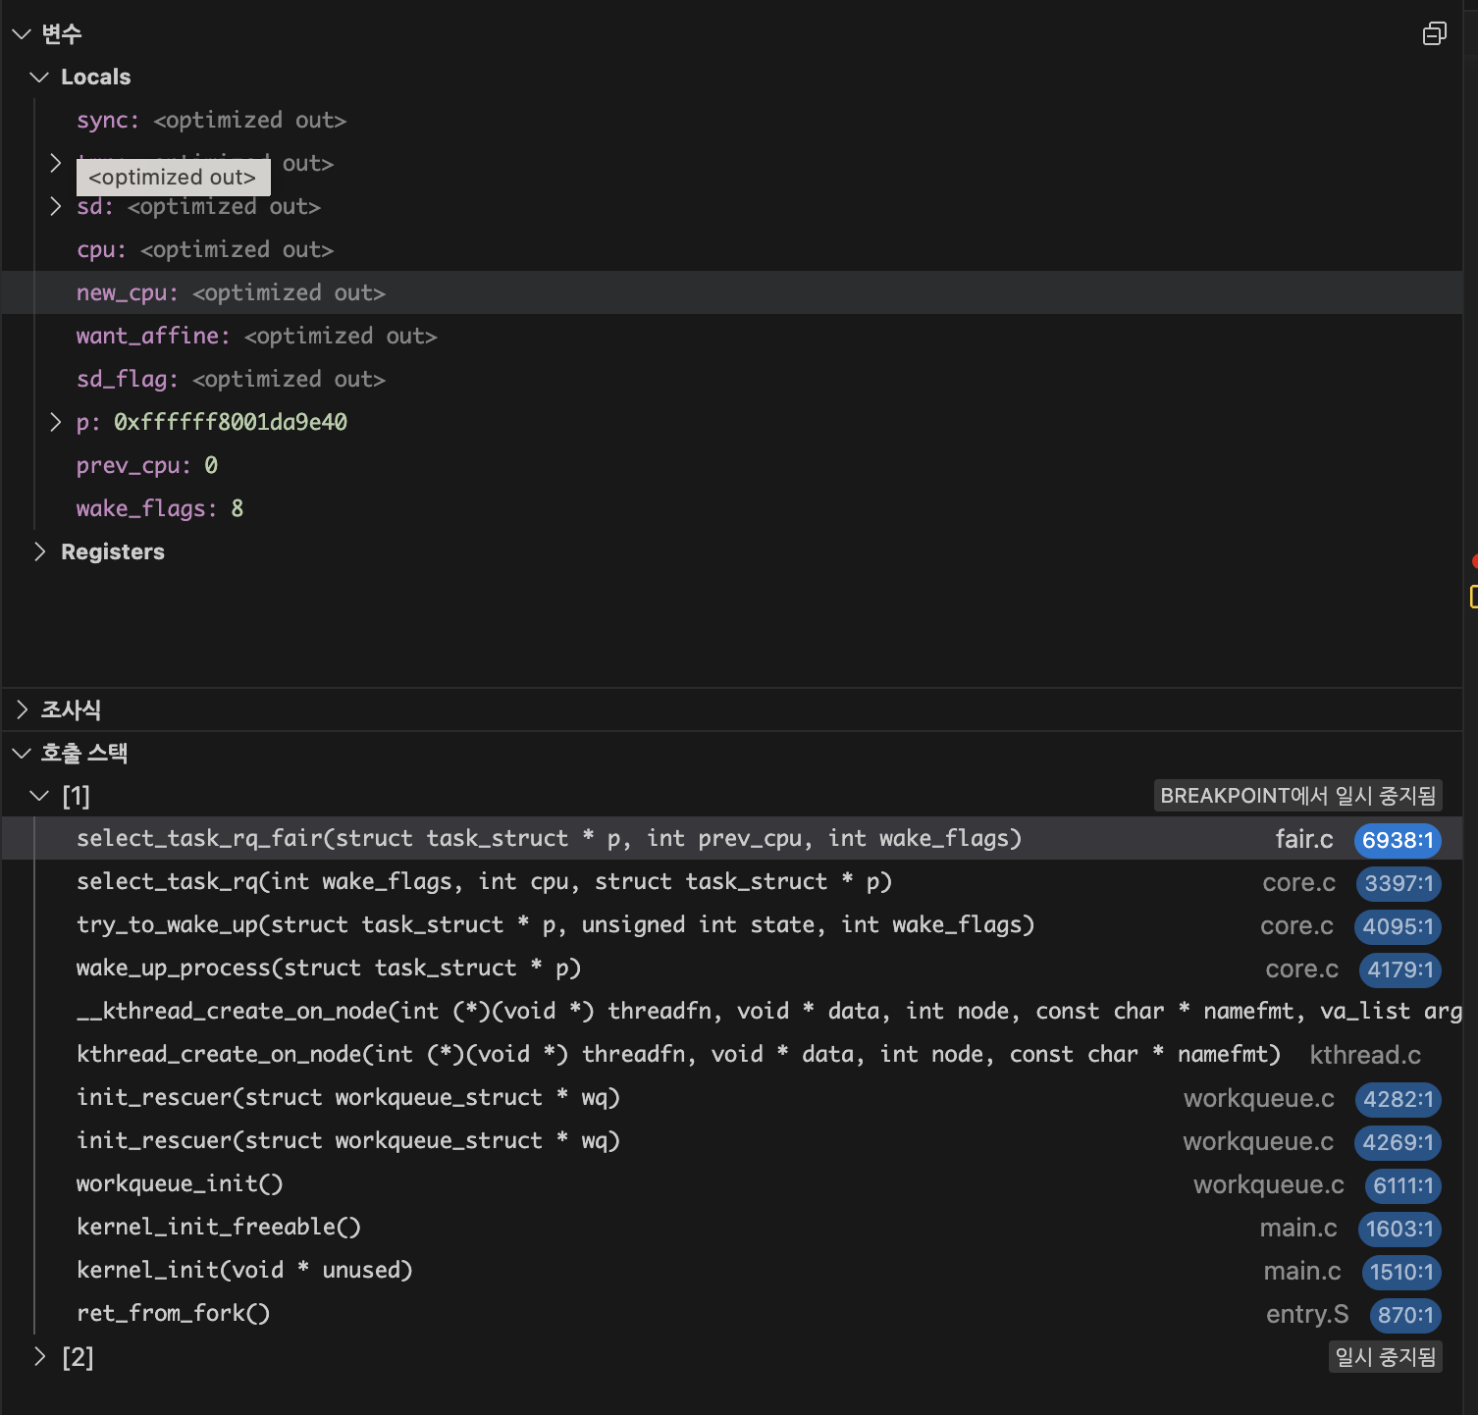Select the cpu optimized out row
Image resolution: width=1478 pixels, height=1415 pixels.
732,249
